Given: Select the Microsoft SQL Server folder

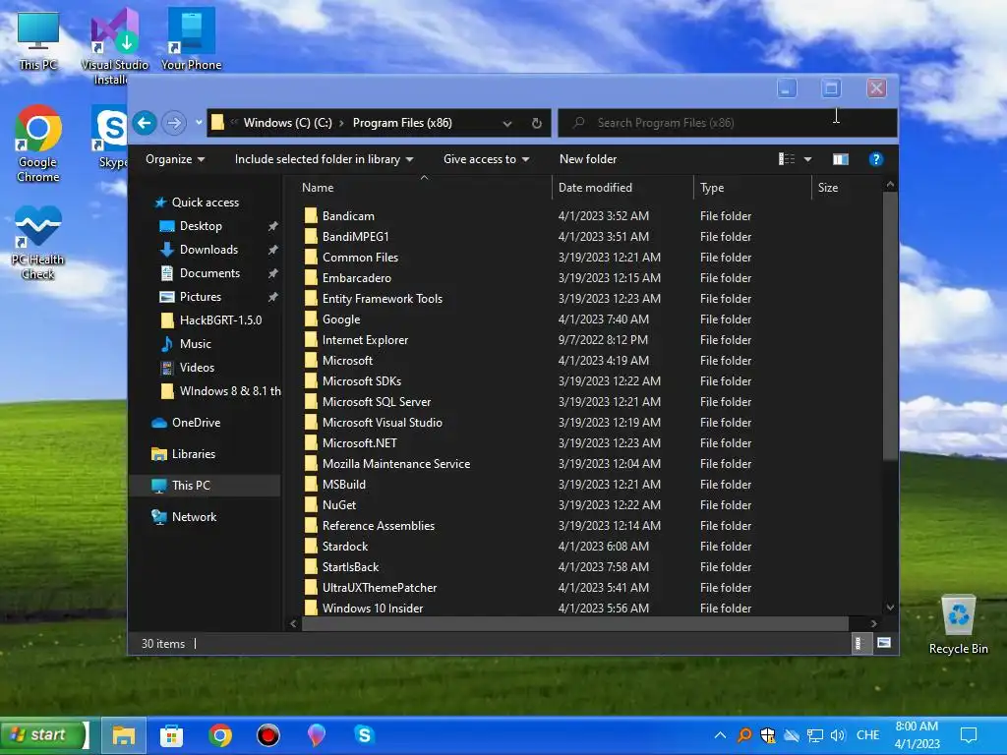Looking at the screenshot, I should tap(377, 402).
